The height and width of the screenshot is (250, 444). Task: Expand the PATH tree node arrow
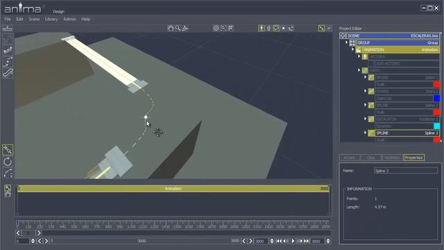[x=359, y=70]
